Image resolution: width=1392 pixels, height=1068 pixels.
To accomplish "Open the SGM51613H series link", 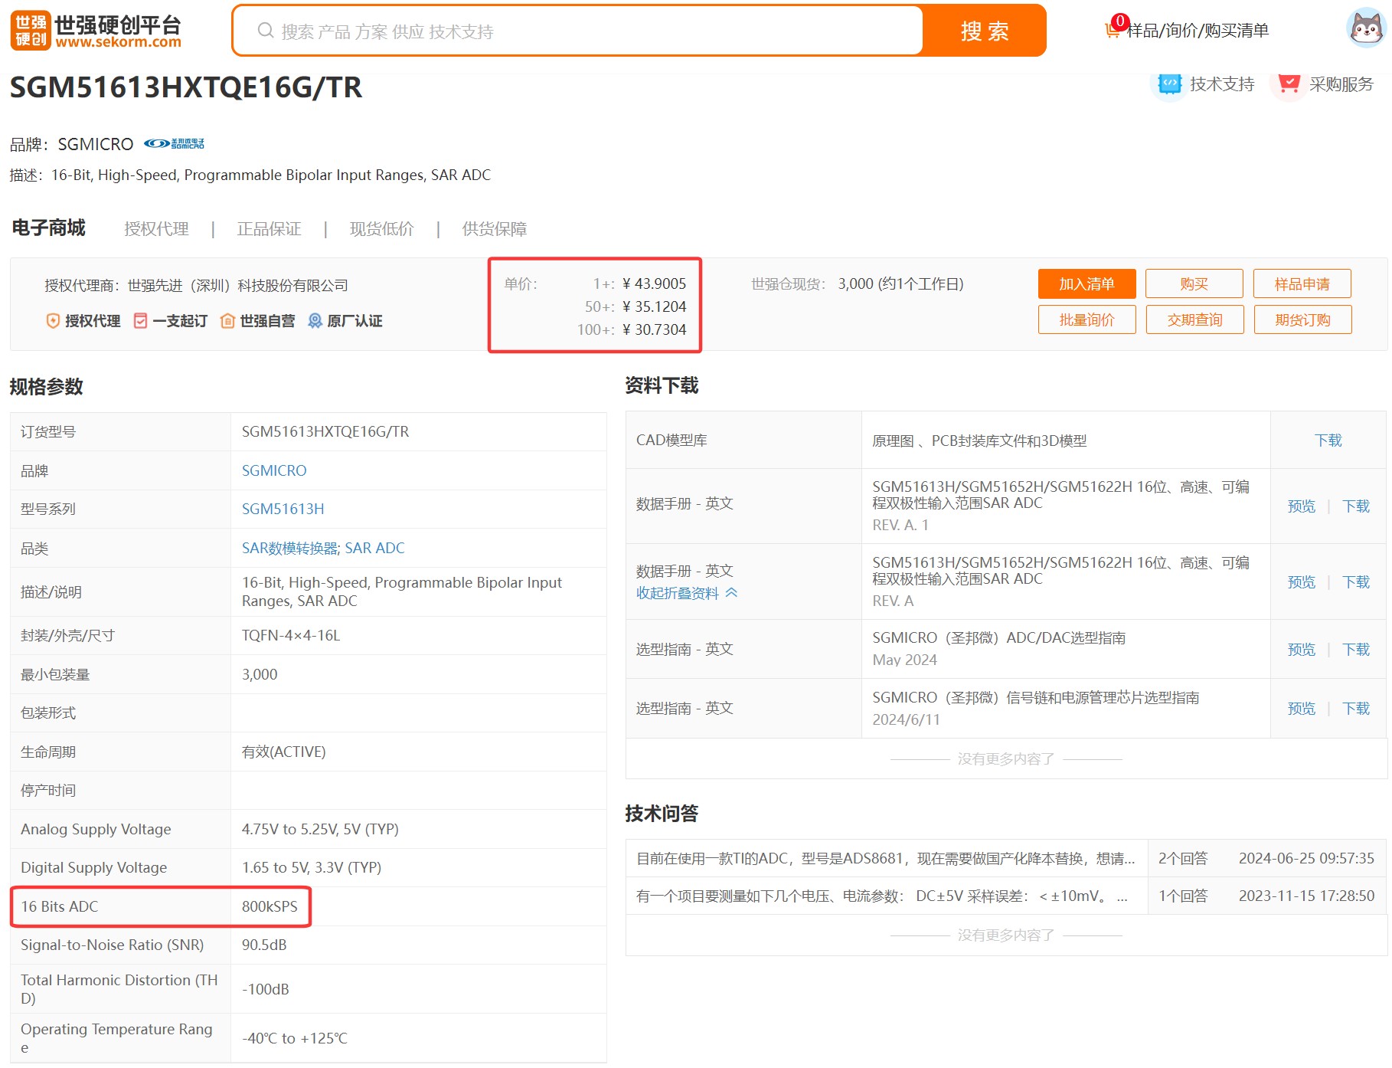I will click(283, 508).
